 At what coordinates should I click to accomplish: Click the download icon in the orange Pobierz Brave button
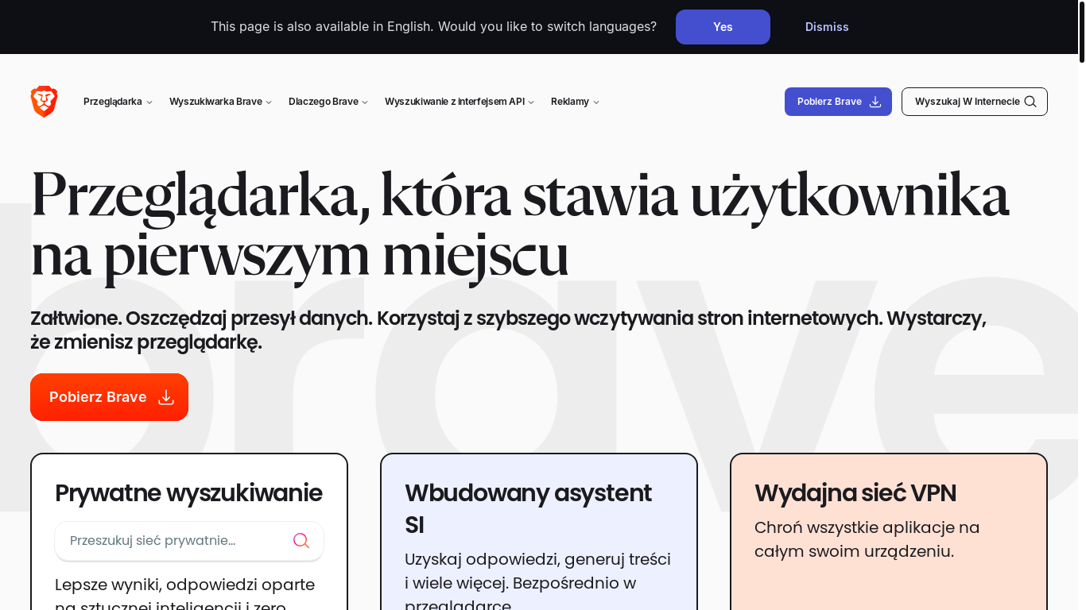point(166,397)
